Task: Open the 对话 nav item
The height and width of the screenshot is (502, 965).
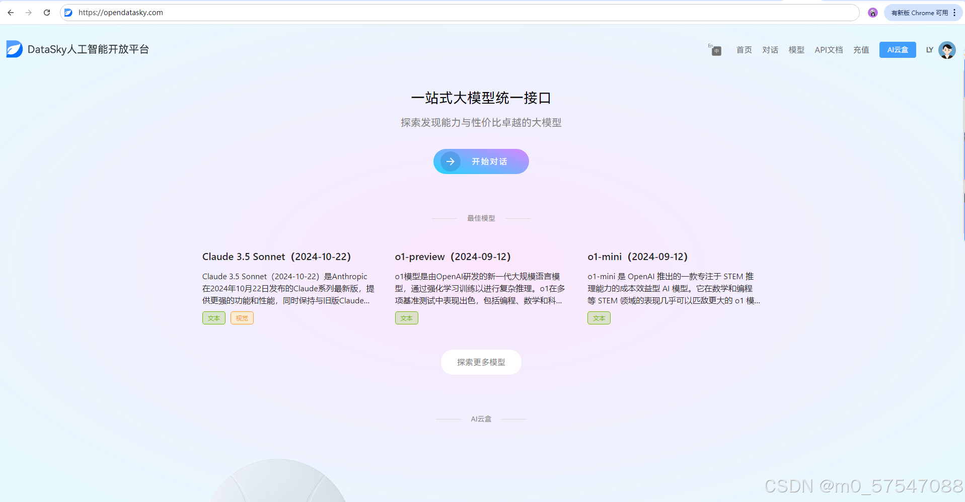Action: tap(770, 50)
